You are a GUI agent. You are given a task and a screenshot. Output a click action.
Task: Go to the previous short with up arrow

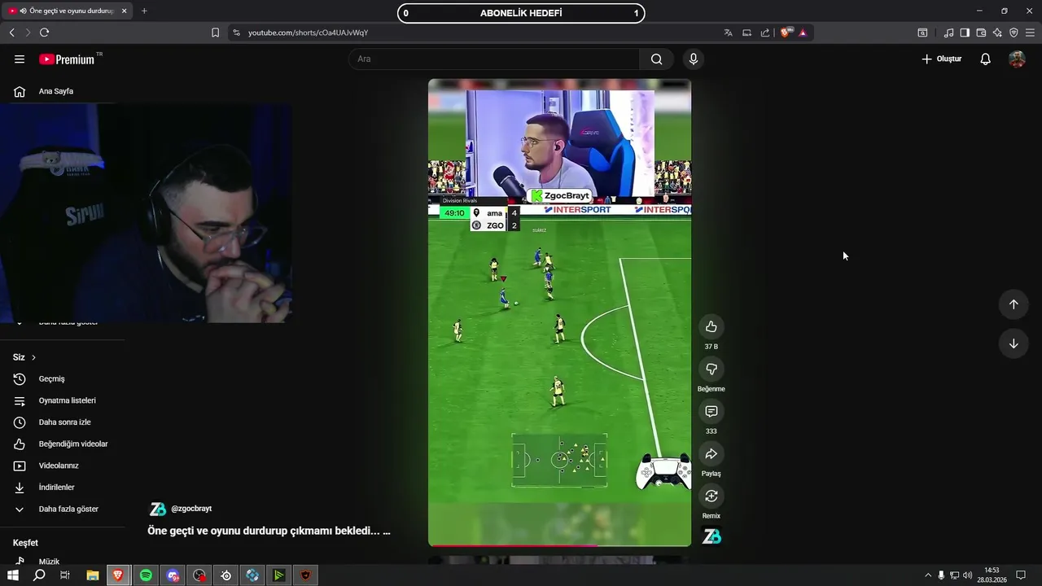pos(1014,304)
